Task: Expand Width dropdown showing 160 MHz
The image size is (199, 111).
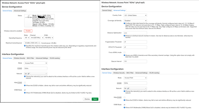Action: pyautogui.click(x=49, y=38)
